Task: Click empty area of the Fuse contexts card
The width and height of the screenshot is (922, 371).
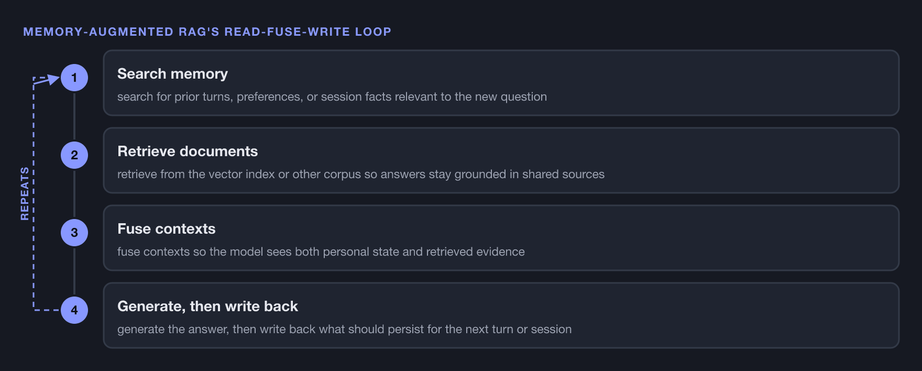Action: (709, 237)
